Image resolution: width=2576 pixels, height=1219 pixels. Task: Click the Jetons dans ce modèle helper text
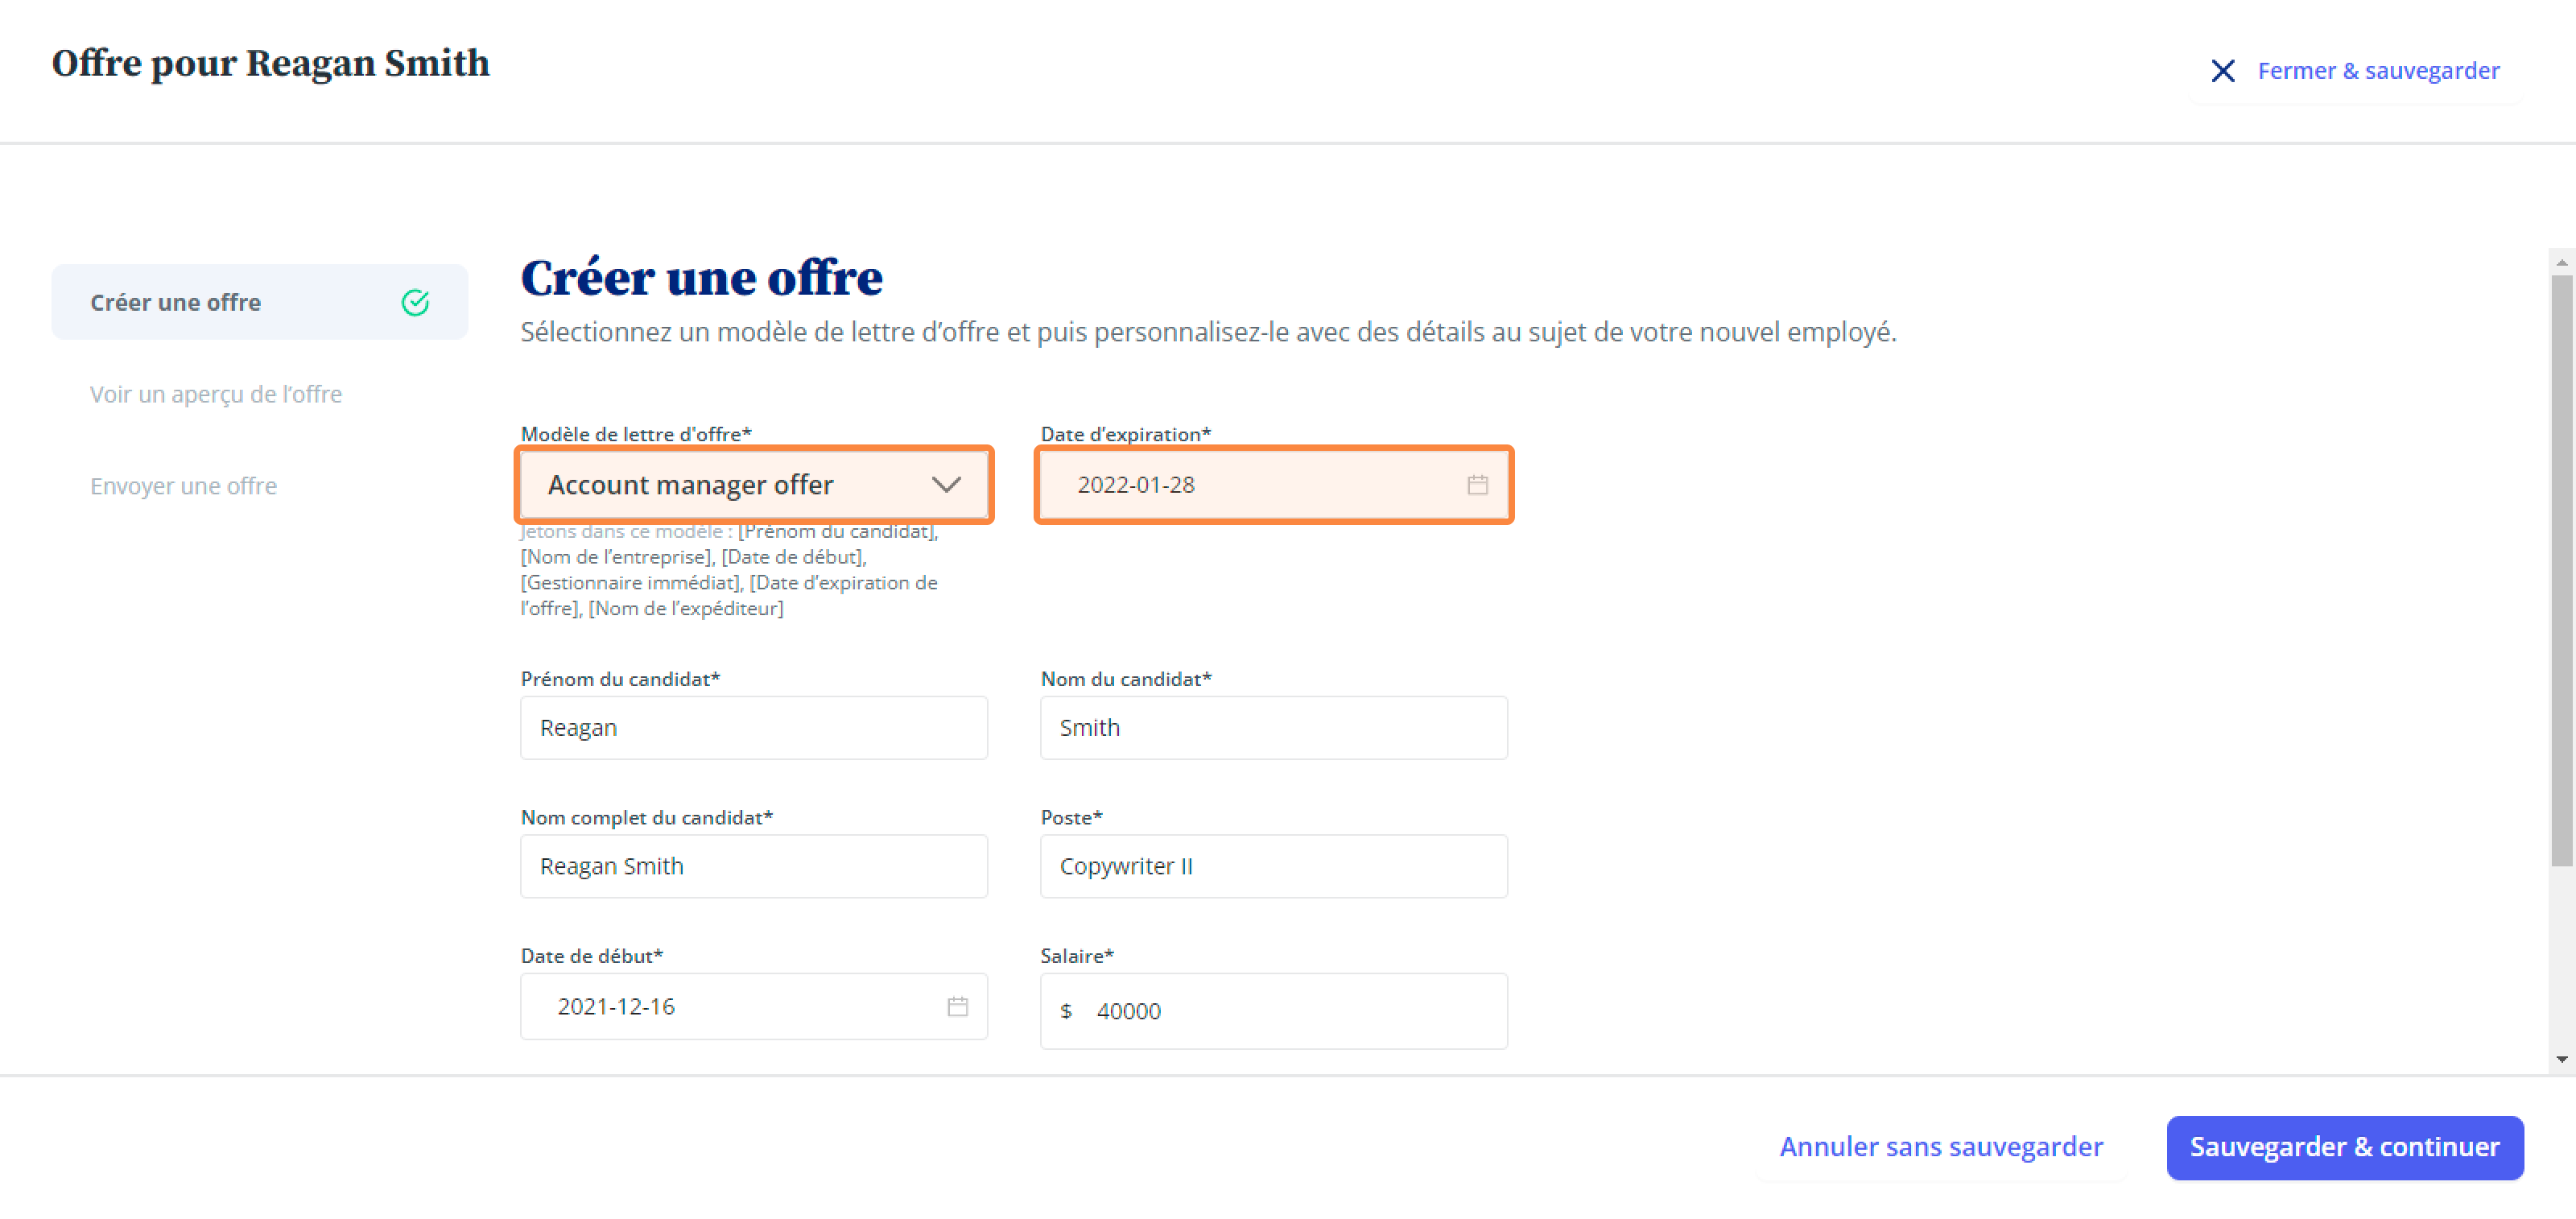729,570
